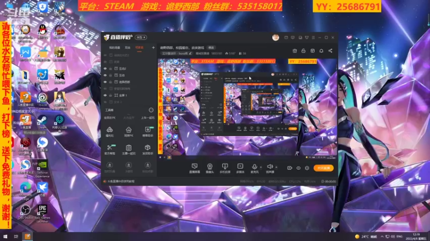Open the cube delivery assistant tool
430x241 pixels.
[147, 148]
